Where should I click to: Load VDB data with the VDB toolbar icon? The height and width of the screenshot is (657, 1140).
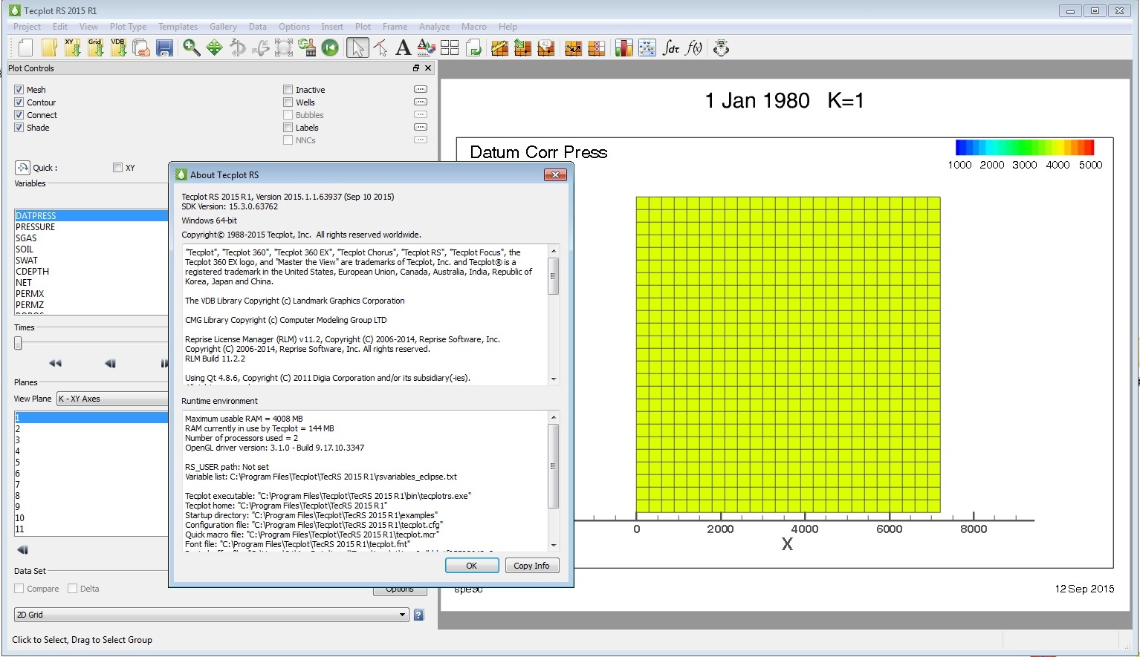pos(118,48)
